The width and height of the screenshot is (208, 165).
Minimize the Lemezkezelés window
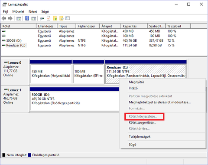tap(176, 4)
